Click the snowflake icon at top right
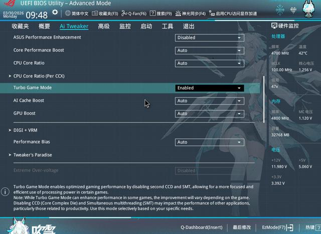Viewport: 321px width, 234px height. [x=280, y=9]
